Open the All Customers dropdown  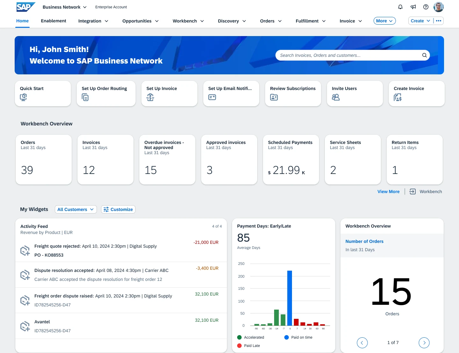76,209
